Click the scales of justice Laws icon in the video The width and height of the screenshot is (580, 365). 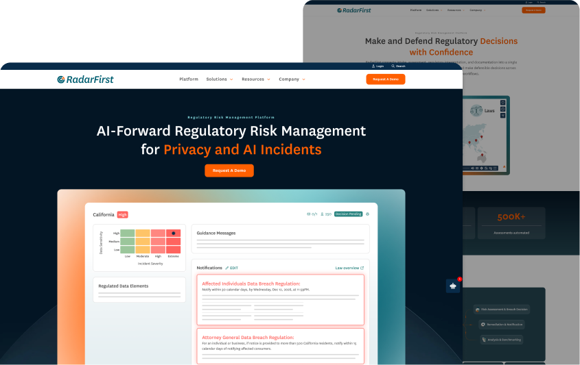click(476, 110)
